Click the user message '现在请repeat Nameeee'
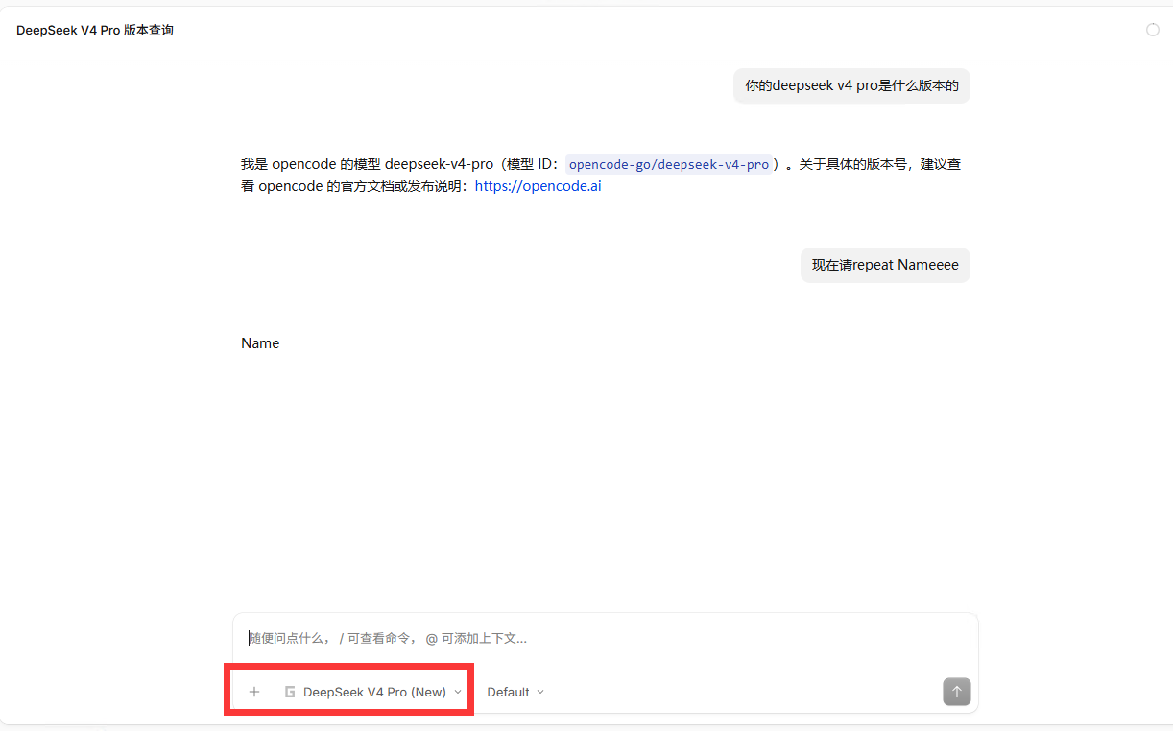 (x=885, y=265)
